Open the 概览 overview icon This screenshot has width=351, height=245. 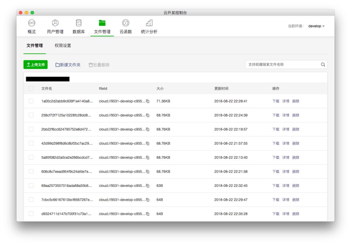[32, 23]
